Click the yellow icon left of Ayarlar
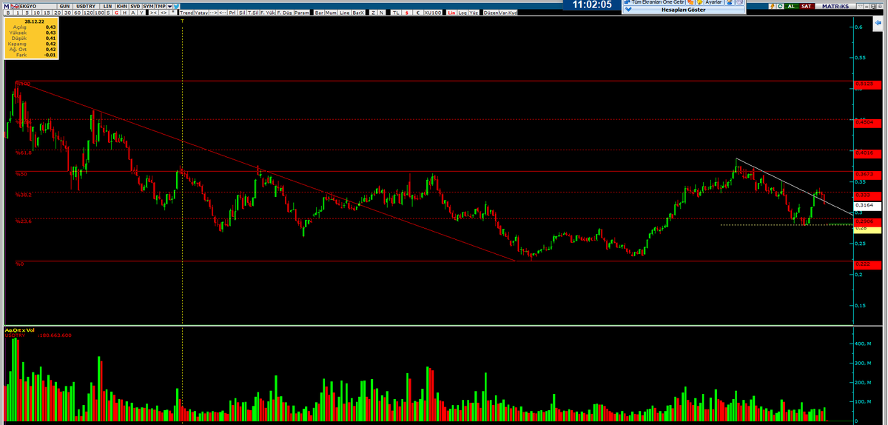Screen dimensions: 888x425 coord(699,2)
